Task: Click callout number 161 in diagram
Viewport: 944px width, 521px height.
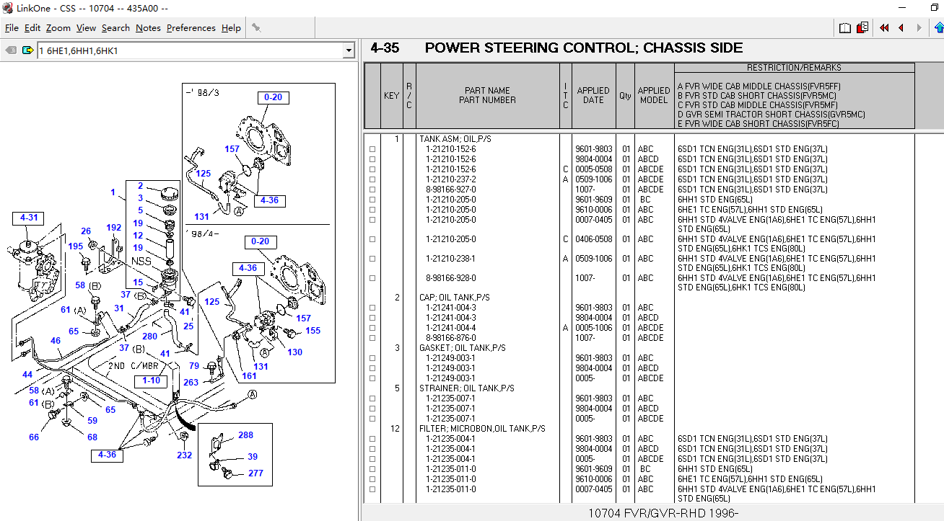Action: [248, 376]
